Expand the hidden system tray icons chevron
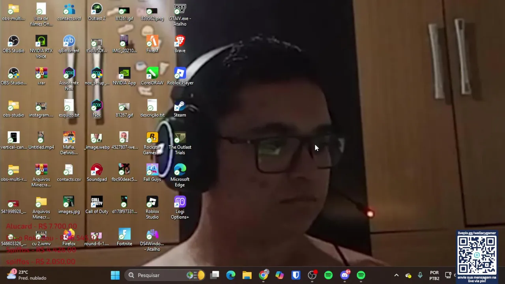Viewport: 505px width, 284px height. point(397,275)
